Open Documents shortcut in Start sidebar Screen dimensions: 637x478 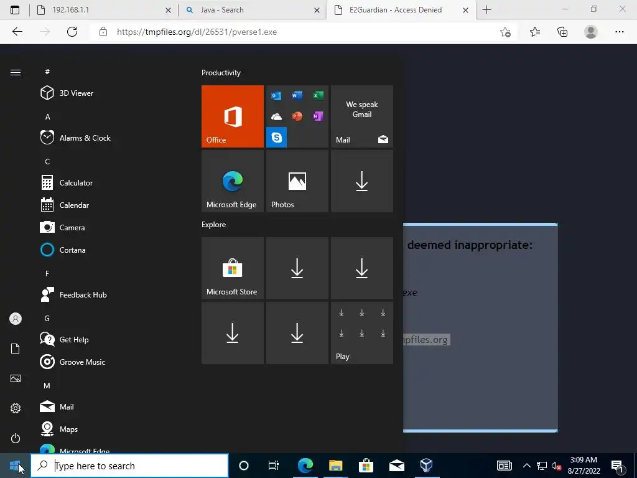[16, 349]
